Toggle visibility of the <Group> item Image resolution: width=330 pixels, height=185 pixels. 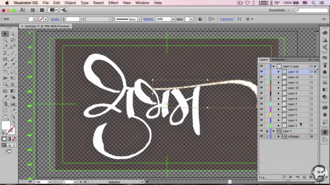pos(261,136)
